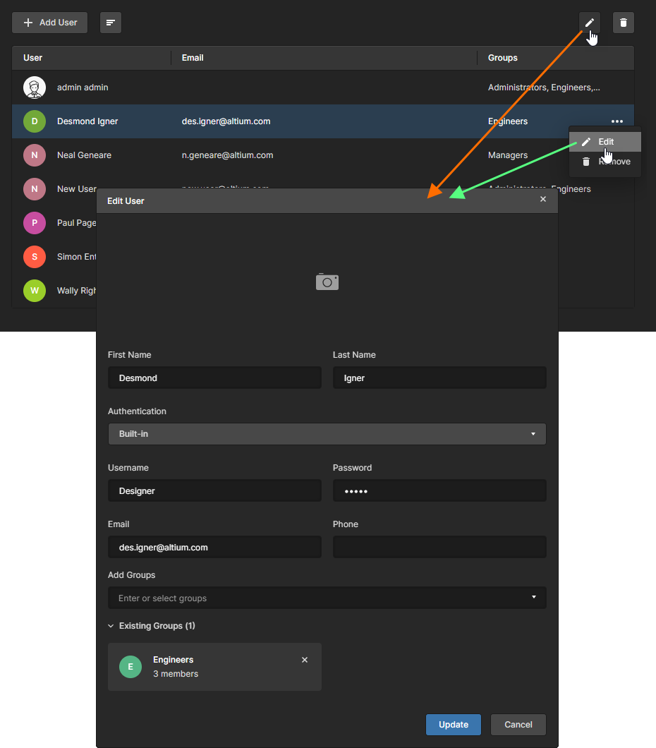The width and height of the screenshot is (656, 748).
Task: Click the X to remove the Engineers group
Action: (305, 660)
